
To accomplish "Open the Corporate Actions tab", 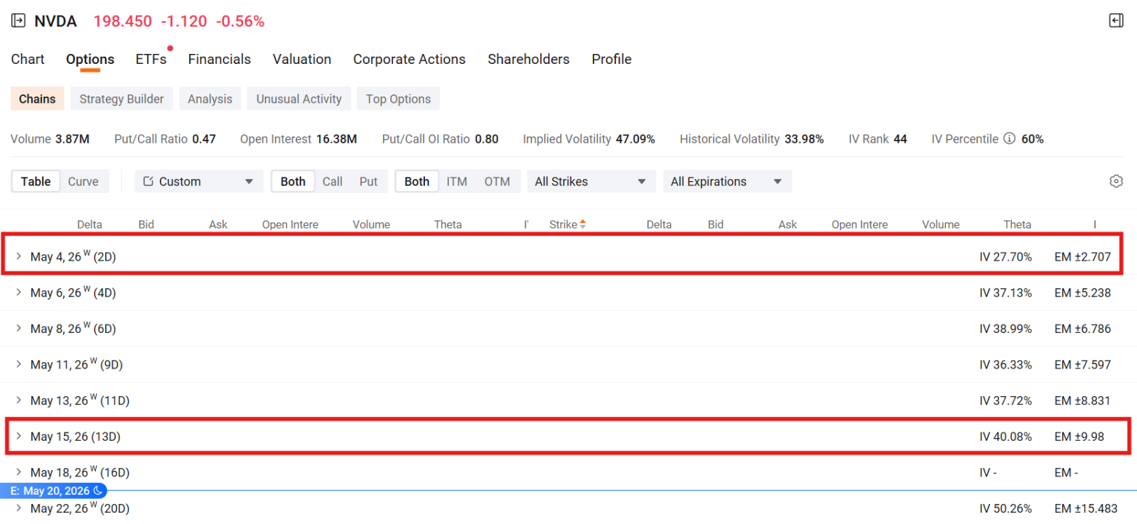I will coord(409,59).
